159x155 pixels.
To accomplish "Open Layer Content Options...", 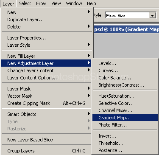I will 47,78.
